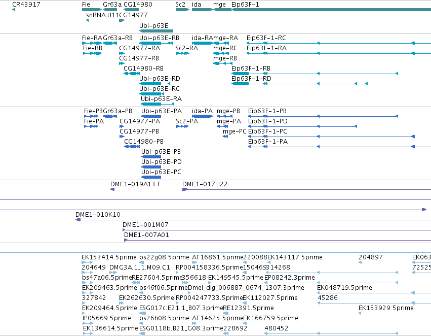Click the blue bar under Ubi-p63E-PC
This screenshot has width=431, height=336.
pos(151,177)
